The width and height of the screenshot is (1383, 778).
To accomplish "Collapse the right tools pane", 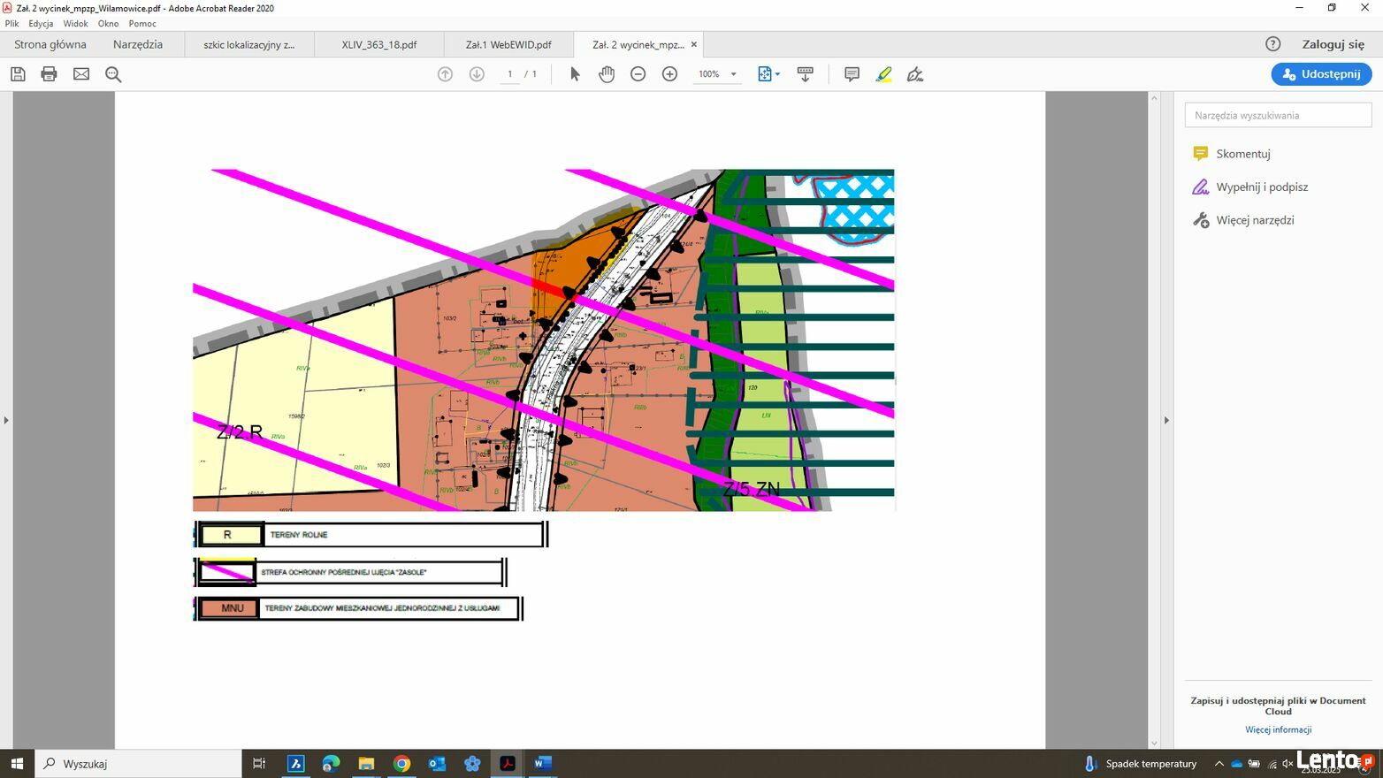I will point(1166,420).
